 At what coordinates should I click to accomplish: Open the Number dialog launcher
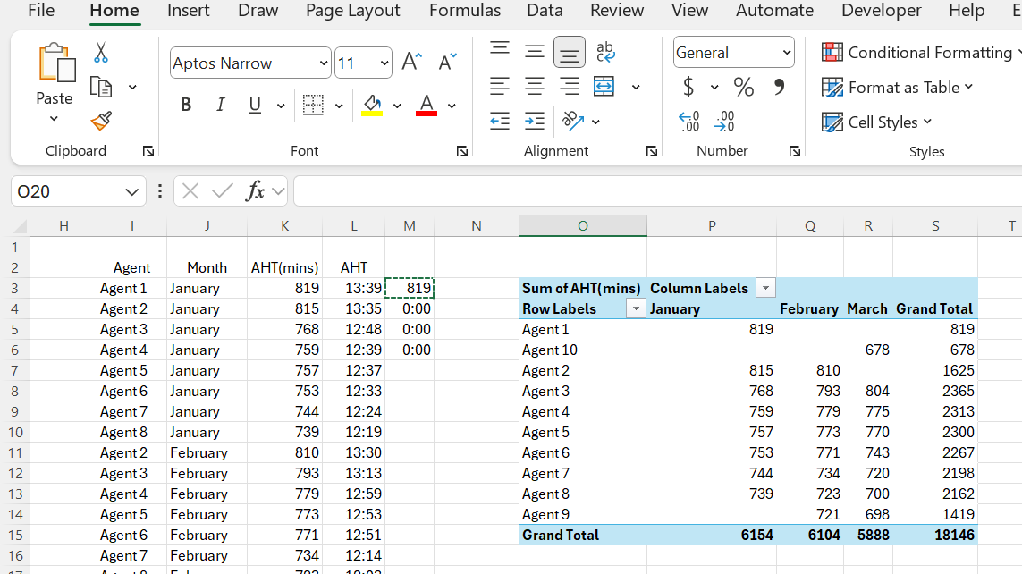(795, 151)
